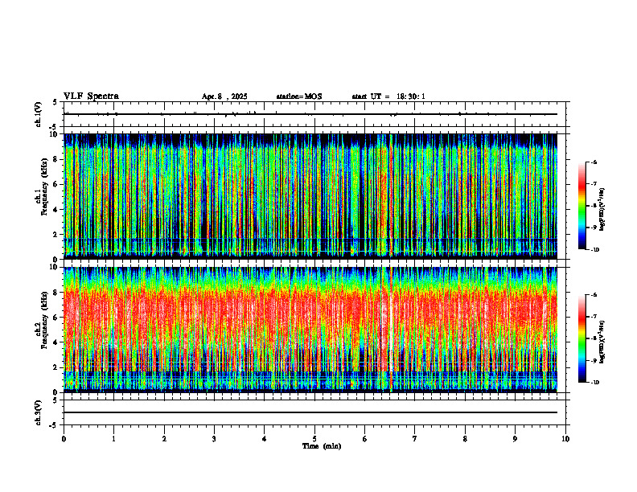Click the ch.1 color bar '-6' label
637x492 pixels.
tap(594, 162)
